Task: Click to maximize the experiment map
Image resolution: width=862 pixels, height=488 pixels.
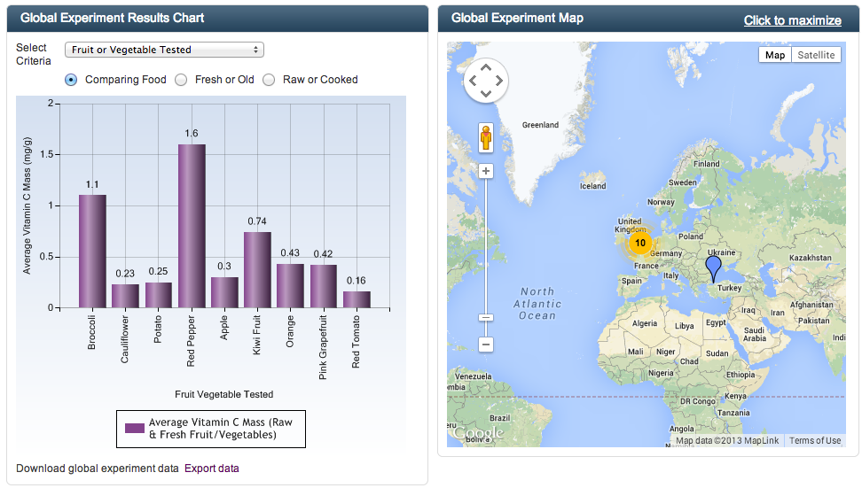Action: tap(792, 20)
